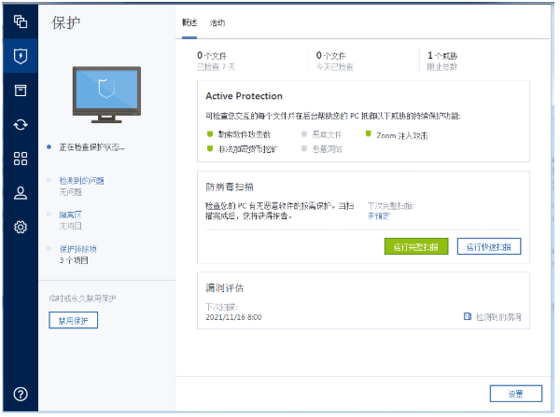
Task: Click the 运行快速扫描 button
Action: point(489,246)
